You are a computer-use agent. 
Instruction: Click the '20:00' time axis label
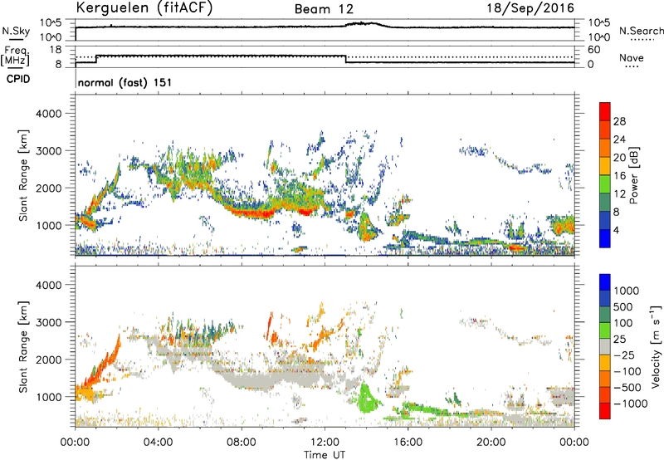[x=491, y=443]
